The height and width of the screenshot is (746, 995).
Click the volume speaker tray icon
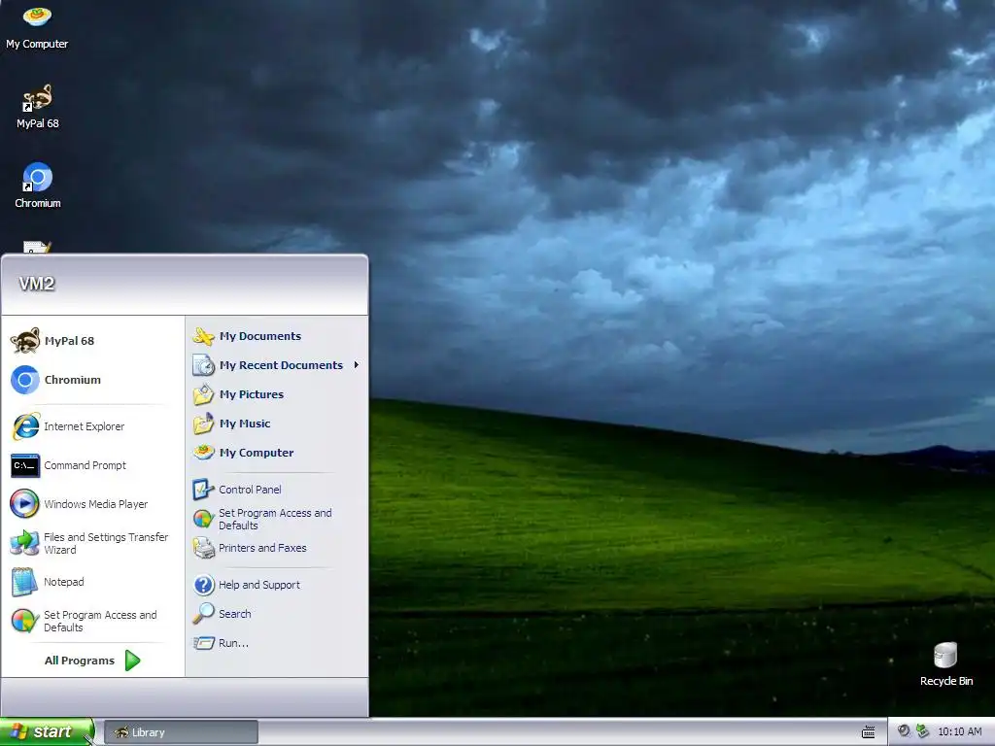pyautogui.click(x=904, y=731)
